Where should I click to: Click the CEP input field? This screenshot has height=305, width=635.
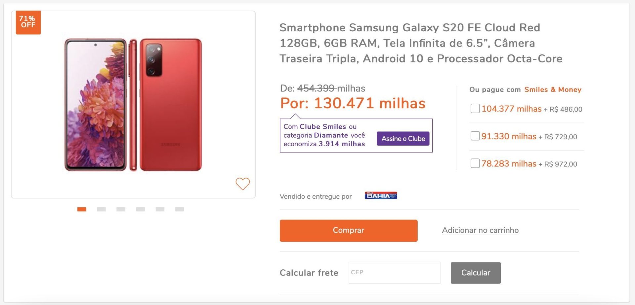tap(395, 273)
